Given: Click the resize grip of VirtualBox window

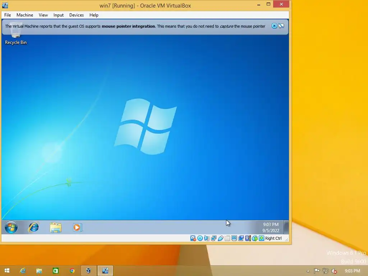Looking at the screenshot, I should tap(286, 239).
